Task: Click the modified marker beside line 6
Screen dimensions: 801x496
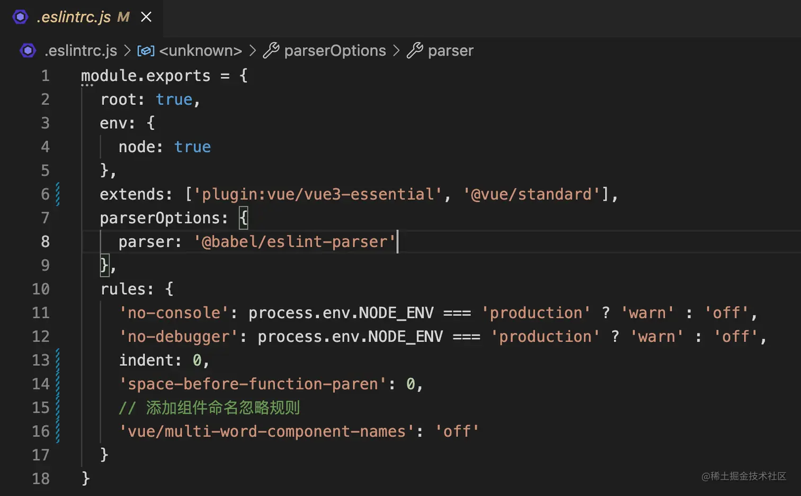Action: pos(58,194)
